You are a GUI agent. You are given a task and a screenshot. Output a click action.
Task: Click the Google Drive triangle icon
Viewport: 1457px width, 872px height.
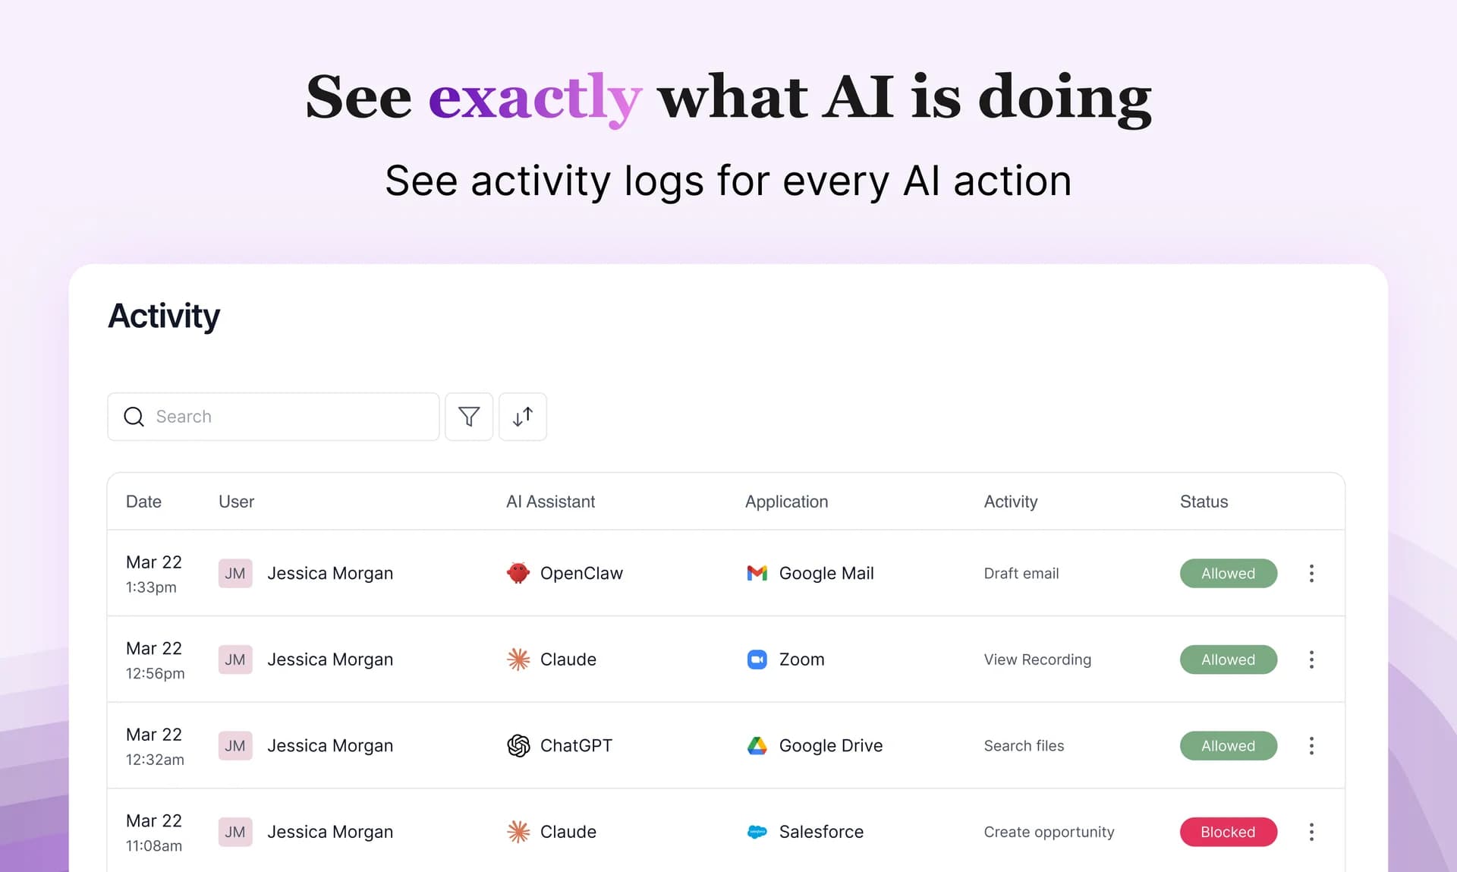pos(757,746)
